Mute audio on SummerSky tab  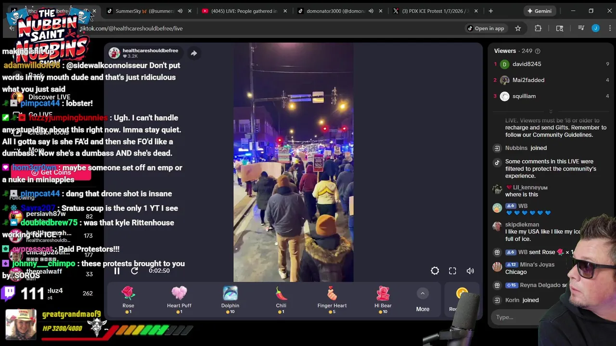[x=180, y=11]
